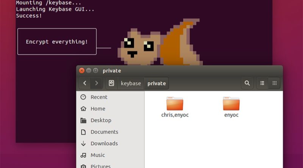This screenshot has width=303, height=168.
Task: Switch to grid icon view
Action: click(x=274, y=83)
